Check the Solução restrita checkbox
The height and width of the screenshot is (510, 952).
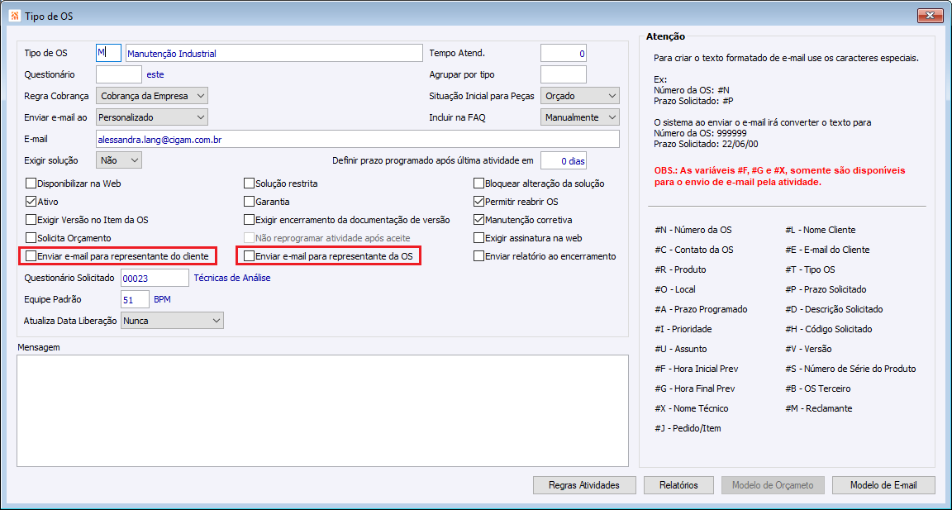pos(249,183)
